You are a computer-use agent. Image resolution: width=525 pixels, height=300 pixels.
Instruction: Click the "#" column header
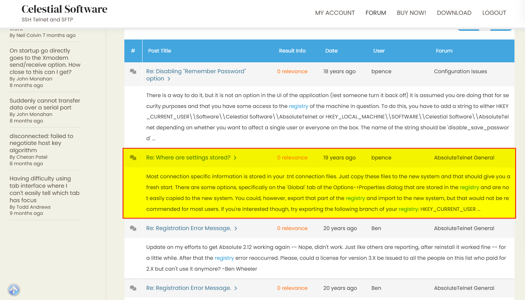(x=133, y=51)
